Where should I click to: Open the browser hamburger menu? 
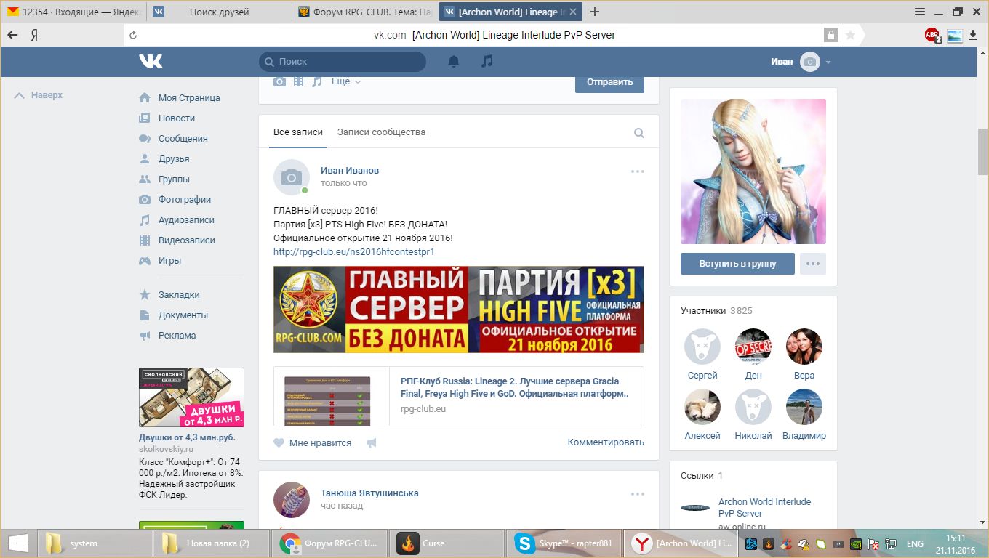pos(920,12)
